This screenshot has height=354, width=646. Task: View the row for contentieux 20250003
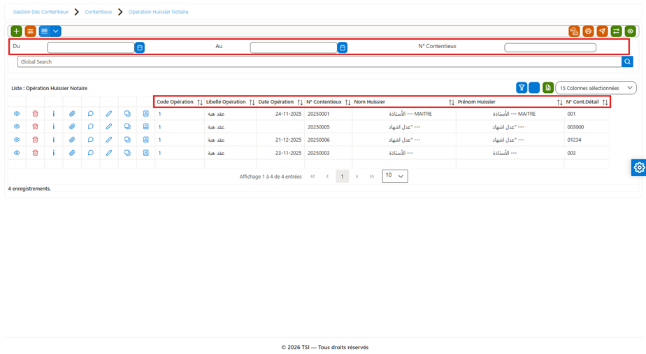tap(17, 153)
